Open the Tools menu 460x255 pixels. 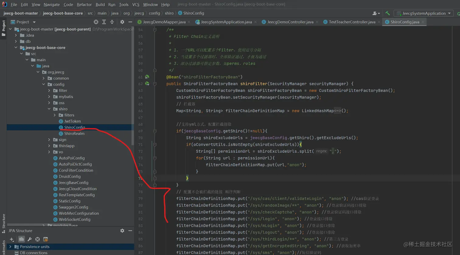124,5
